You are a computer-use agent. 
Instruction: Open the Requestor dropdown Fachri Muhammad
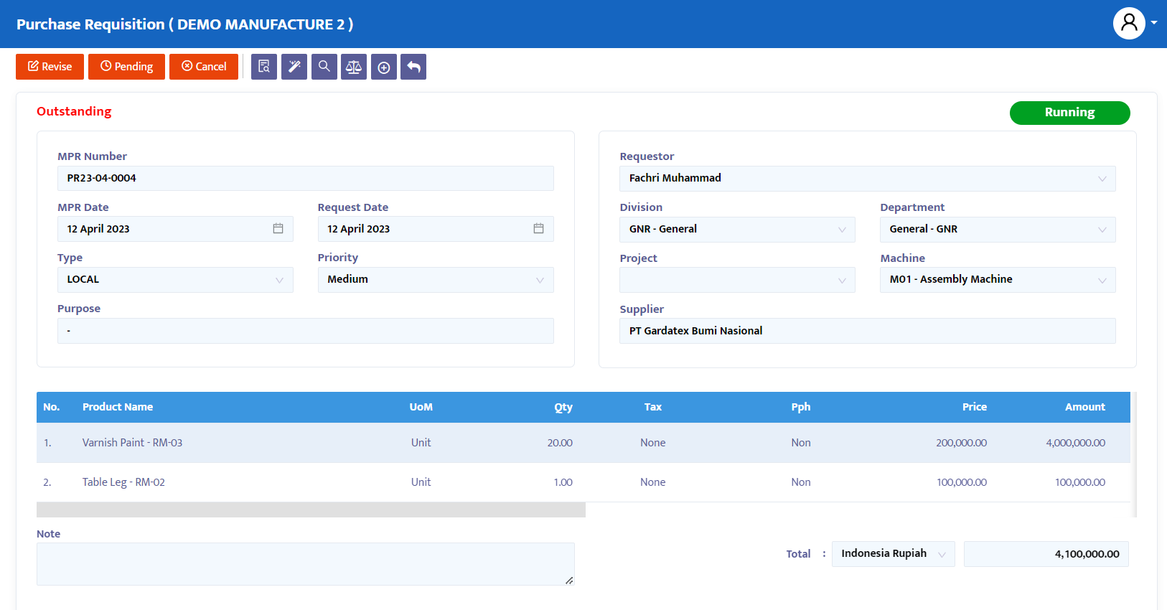coord(868,179)
